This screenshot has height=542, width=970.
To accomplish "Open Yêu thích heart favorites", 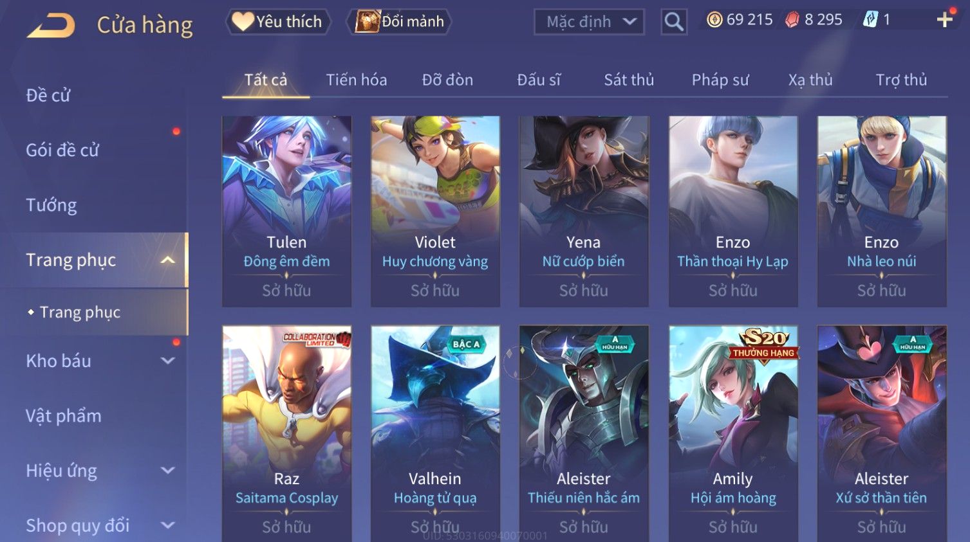I will click(x=277, y=22).
